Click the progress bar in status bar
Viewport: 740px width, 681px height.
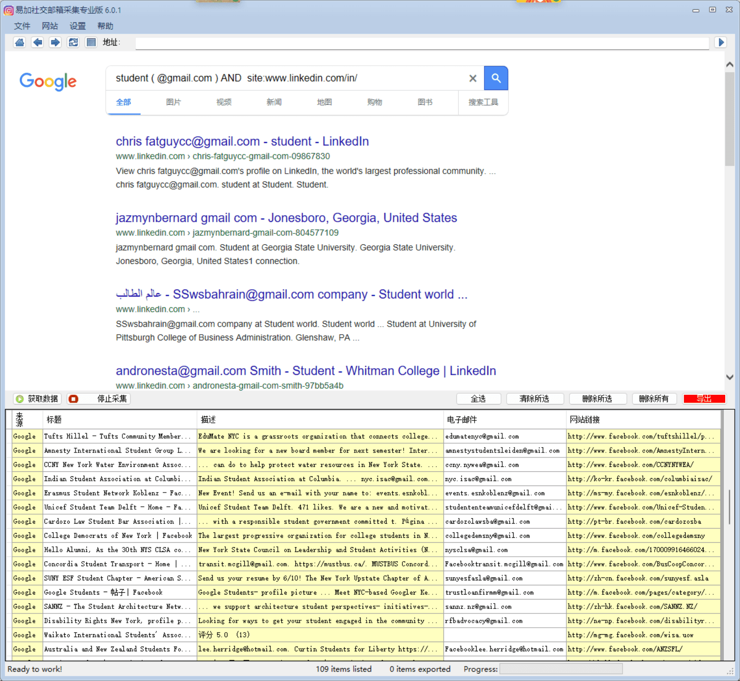click(561, 669)
